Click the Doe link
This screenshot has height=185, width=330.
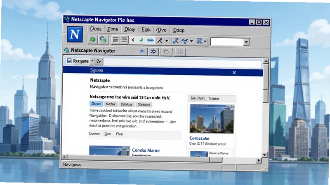point(108,134)
